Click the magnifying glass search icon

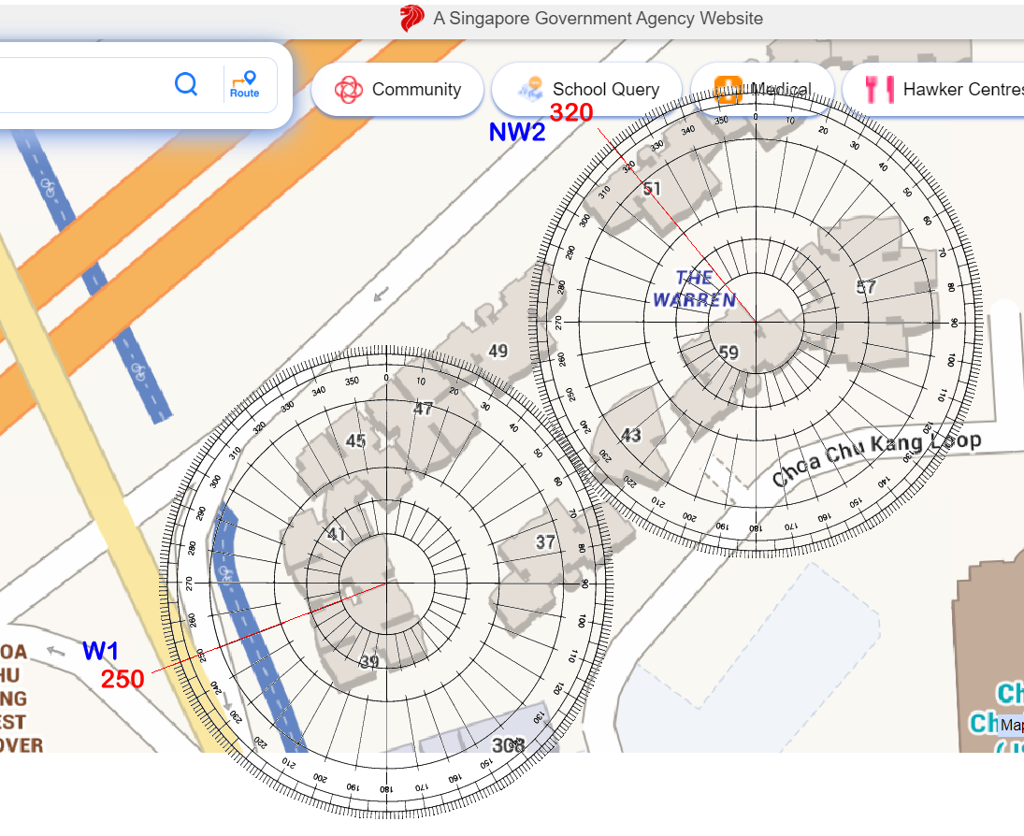186,85
